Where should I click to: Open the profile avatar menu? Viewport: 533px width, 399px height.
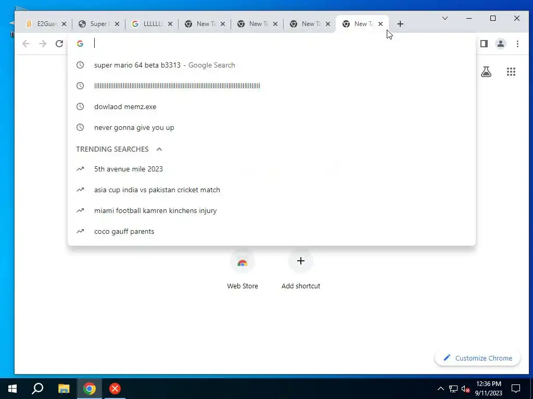[x=501, y=44]
